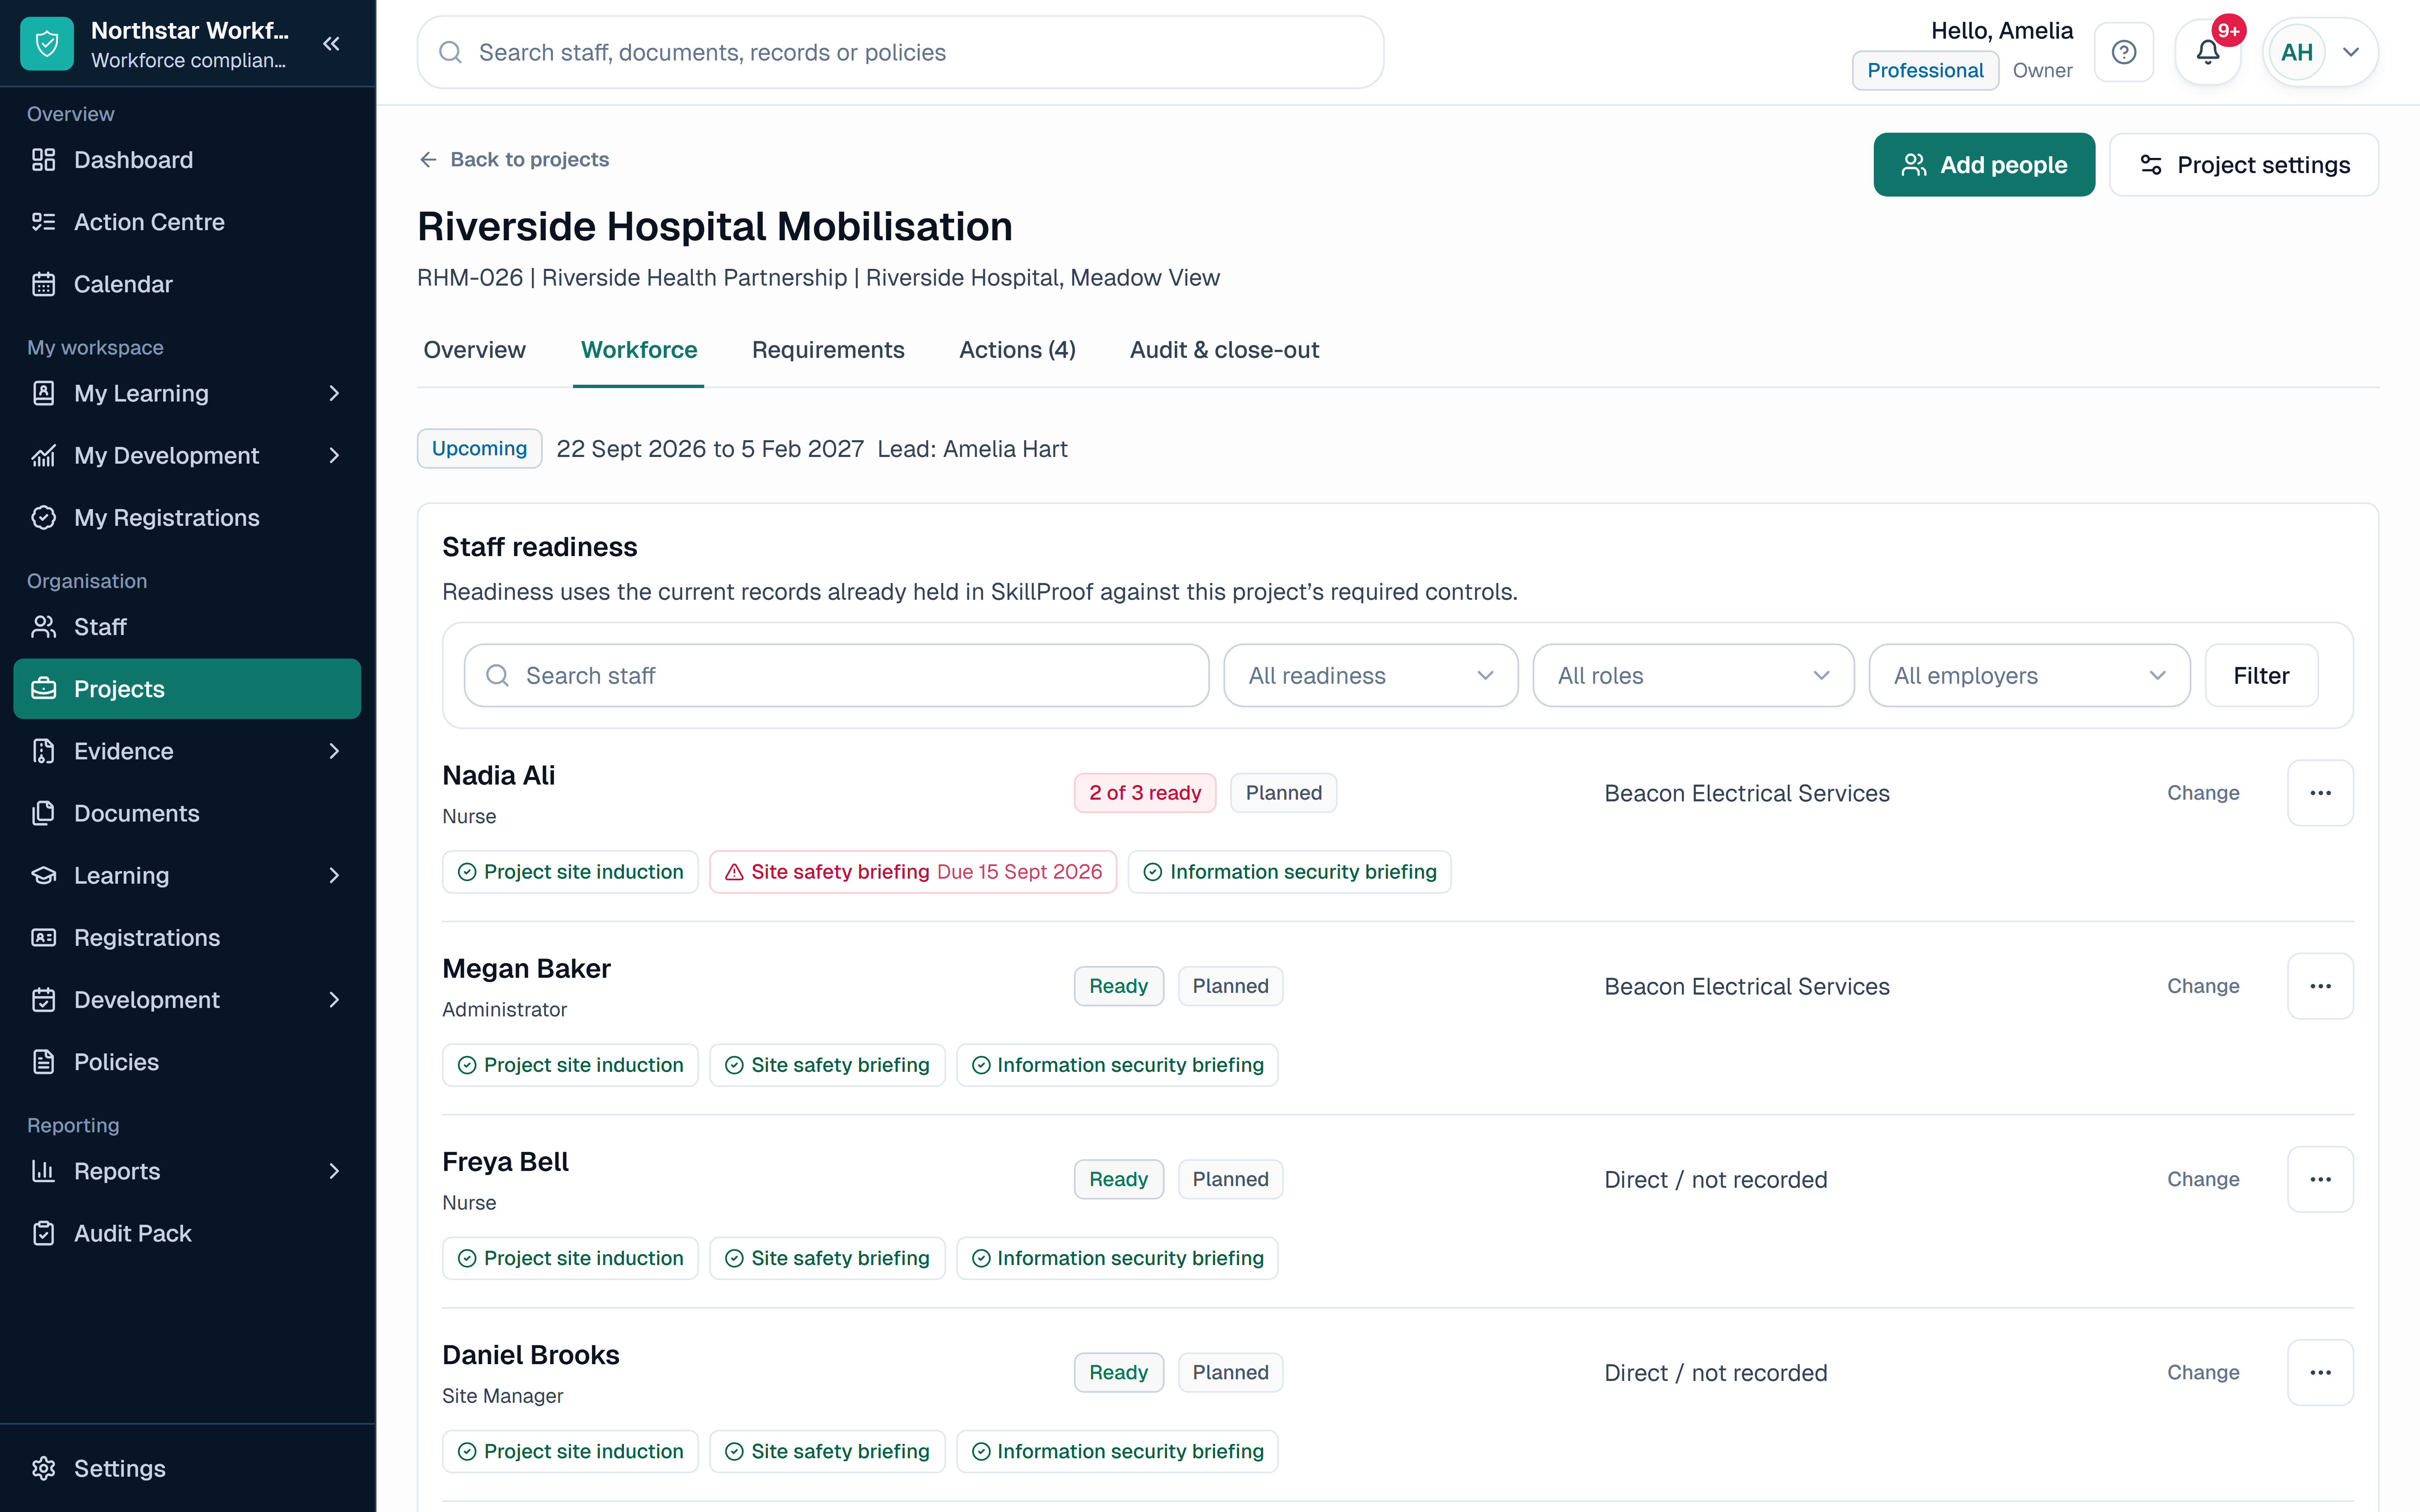Switch to the Requirements tab
Image resolution: width=2420 pixels, height=1512 pixels.
coord(828,350)
